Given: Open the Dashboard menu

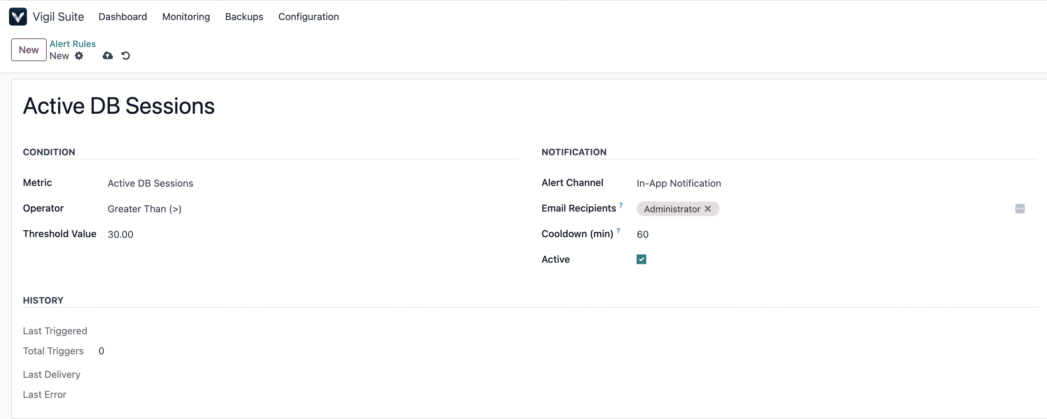Looking at the screenshot, I should point(123,17).
